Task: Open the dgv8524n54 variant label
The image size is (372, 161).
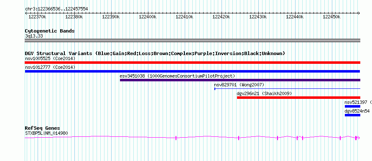Action: [357, 111]
